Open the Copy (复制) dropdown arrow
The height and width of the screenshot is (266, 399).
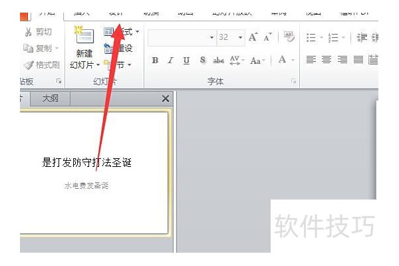coord(57,48)
